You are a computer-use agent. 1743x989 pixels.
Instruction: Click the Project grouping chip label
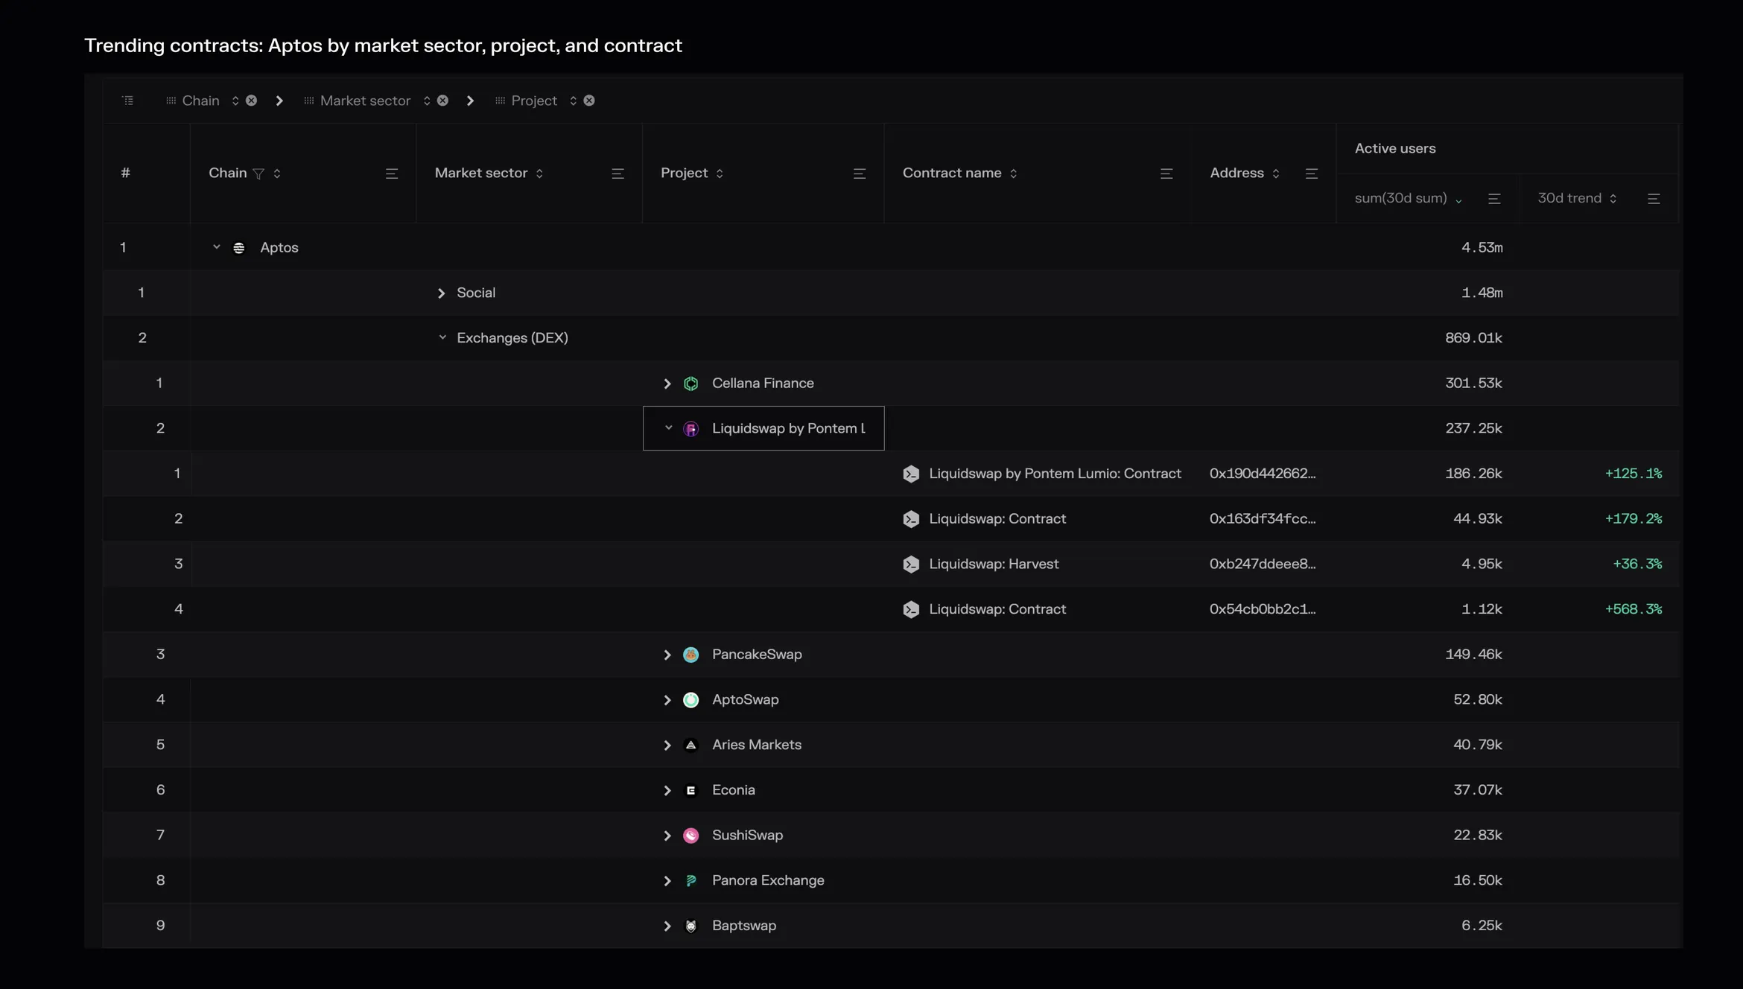pyautogui.click(x=534, y=101)
